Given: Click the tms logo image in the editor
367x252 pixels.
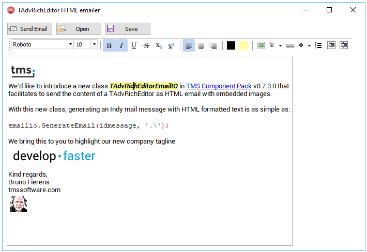Looking at the screenshot, I should [x=23, y=71].
